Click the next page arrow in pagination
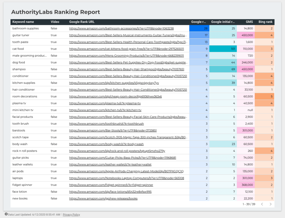This screenshot has width=285, height=218. (x=270, y=204)
